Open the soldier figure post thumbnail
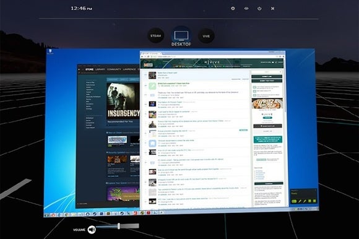The height and width of the screenshot is (239, 359). (152, 124)
